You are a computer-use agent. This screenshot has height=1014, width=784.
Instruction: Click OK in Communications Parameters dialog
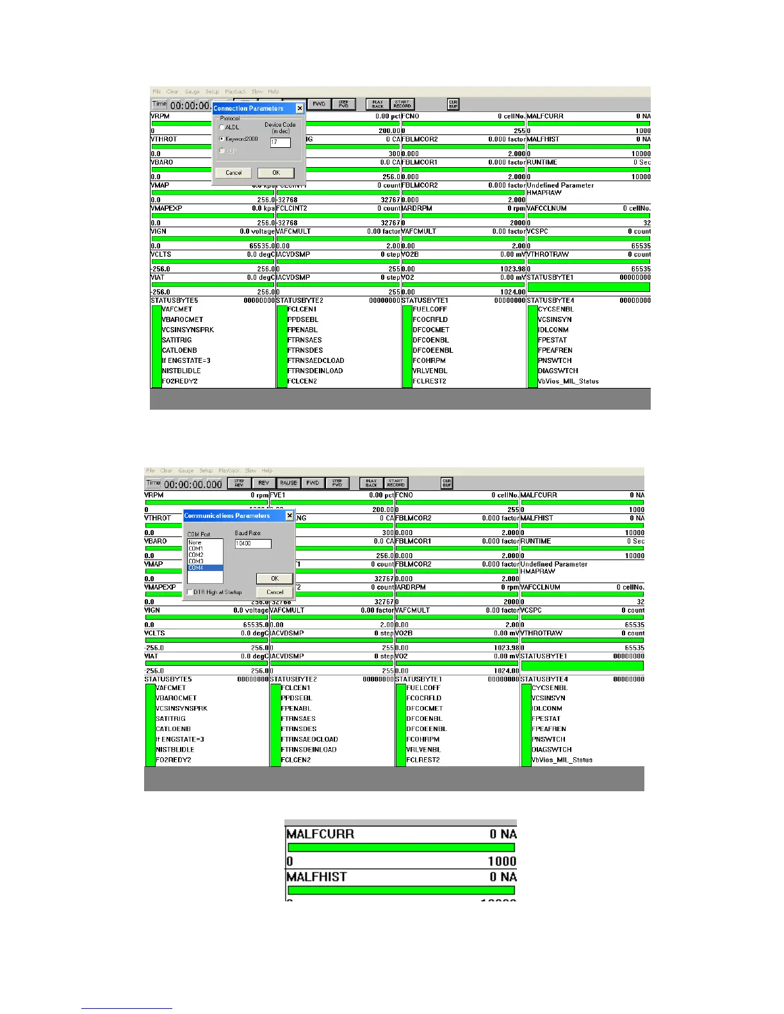click(275, 579)
